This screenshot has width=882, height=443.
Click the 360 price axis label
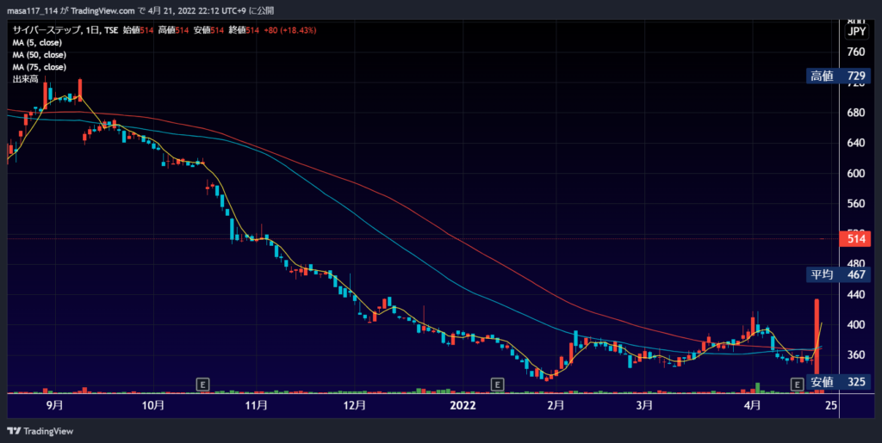coord(855,355)
